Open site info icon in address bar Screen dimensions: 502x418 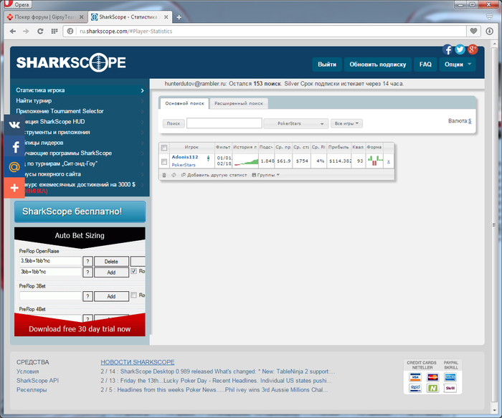coord(70,31)
